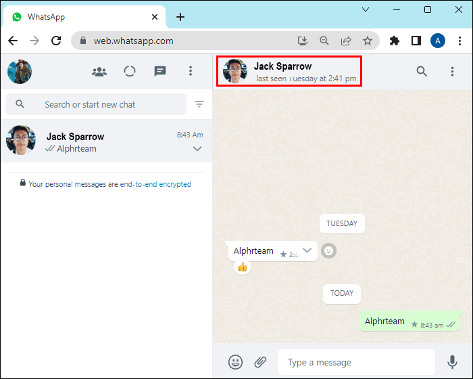This screenshot has width=473, height=379.
Task: Record voice message with microphone
Action: pos(452,362)
